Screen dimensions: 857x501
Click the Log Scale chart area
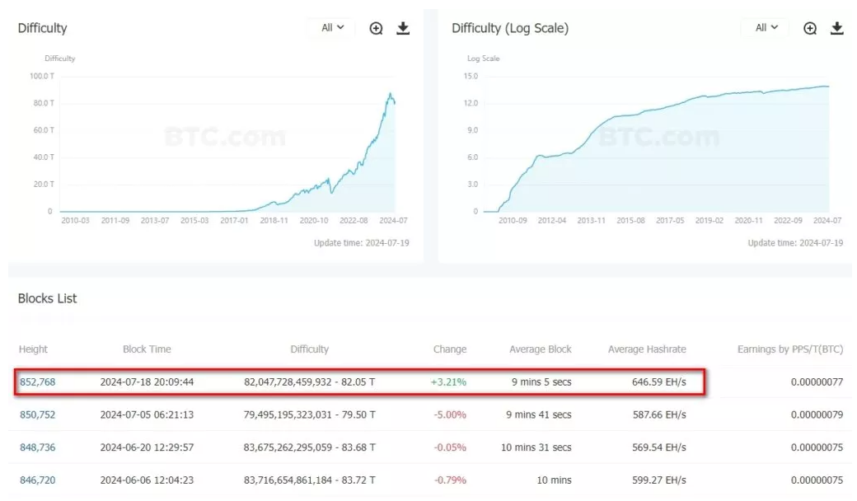pyautogui.click(x=659, y=165)
